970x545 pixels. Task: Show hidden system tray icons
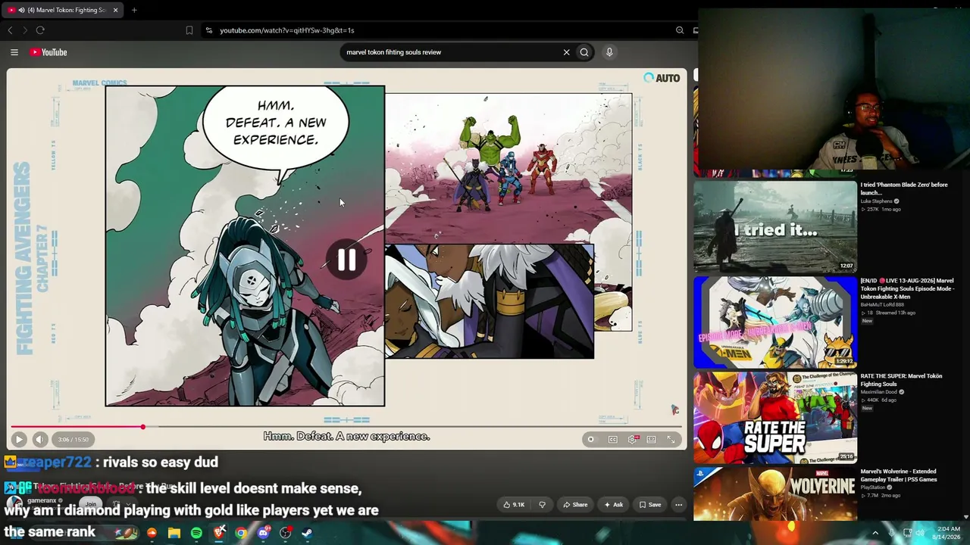point(875,533)
